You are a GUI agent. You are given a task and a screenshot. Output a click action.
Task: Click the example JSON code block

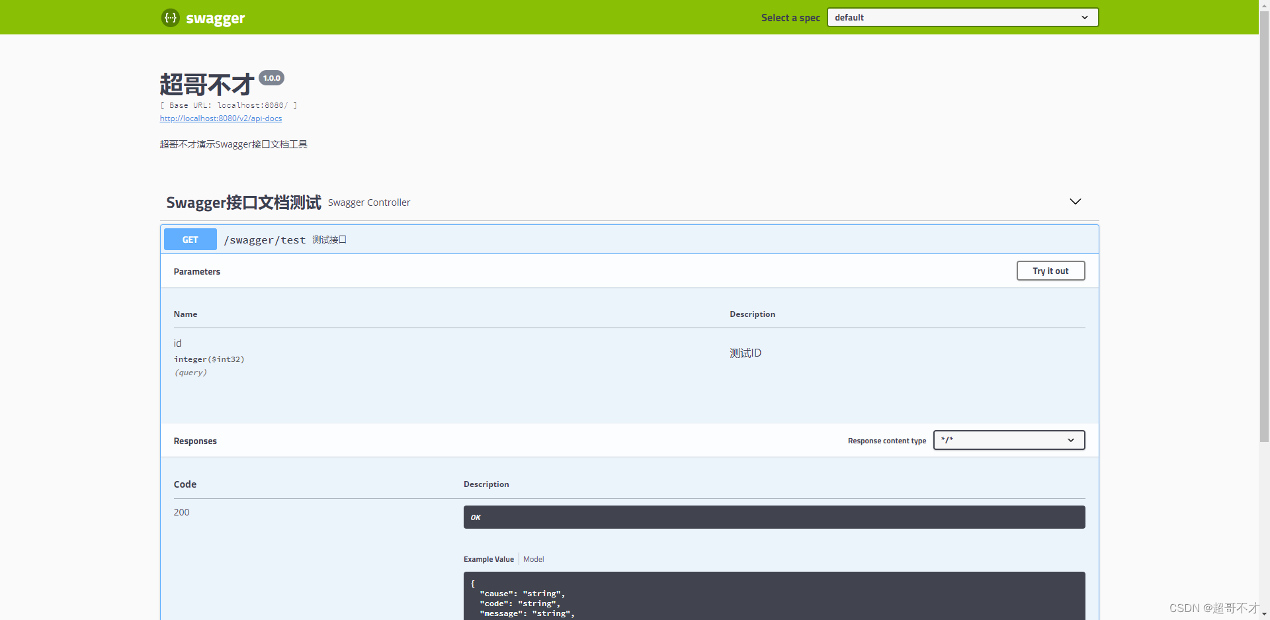(x=774, y=596)
